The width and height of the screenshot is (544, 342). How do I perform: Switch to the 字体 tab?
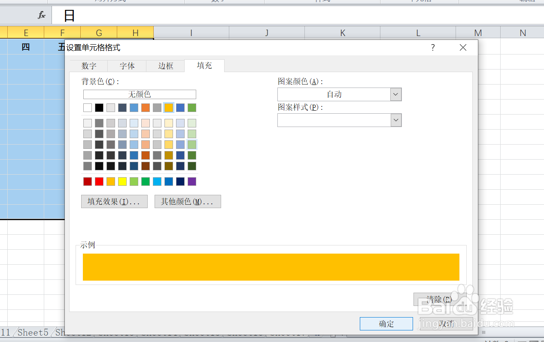(x=127, y=66)
